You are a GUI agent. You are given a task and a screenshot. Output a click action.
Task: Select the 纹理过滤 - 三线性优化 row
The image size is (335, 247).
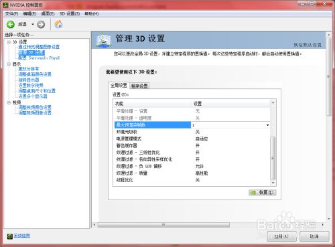192,153
